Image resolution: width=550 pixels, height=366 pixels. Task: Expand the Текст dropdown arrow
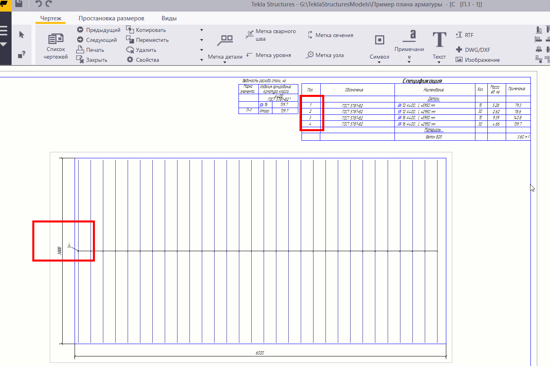coord(439,63)
